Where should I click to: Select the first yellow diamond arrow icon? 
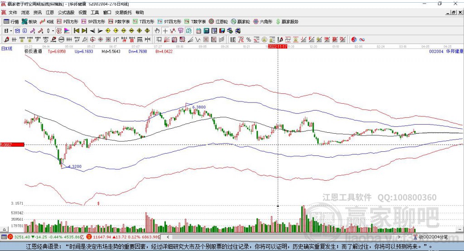pyautogui.click(x=108, y=31)
